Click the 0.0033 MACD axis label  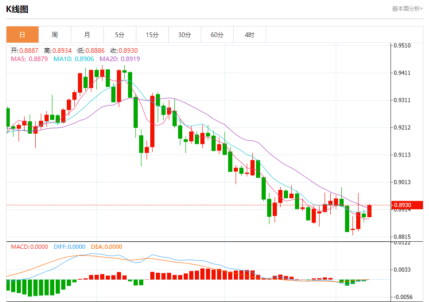(x=402, y=270)
